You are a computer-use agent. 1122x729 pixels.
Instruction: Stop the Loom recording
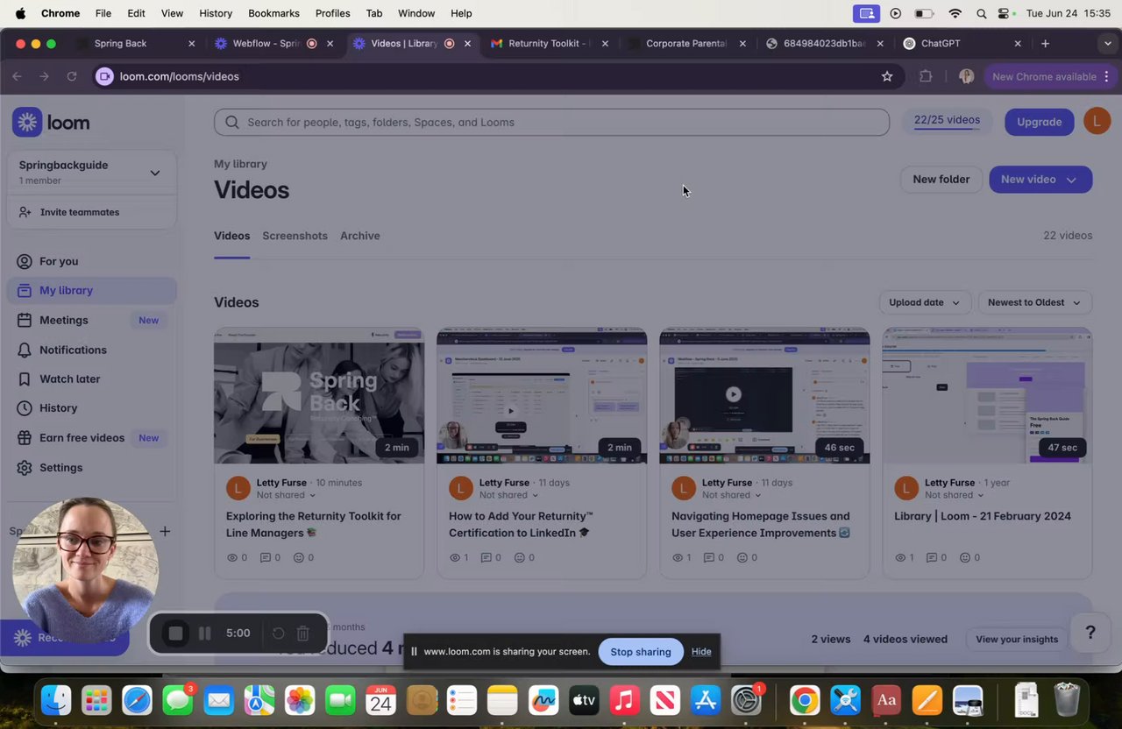(175, 633)
